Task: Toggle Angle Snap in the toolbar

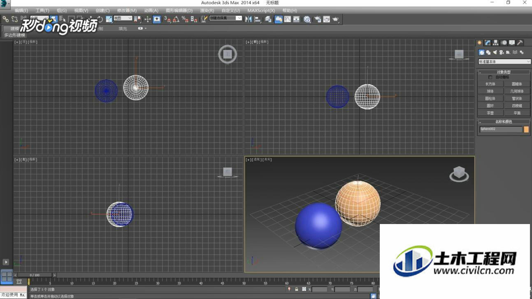Action: pyautogui.click(x=176, y=19)
